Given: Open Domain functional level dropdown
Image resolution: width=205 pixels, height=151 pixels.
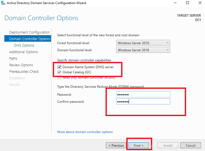Looking at the screenshot, I should [x=143, y=50].
